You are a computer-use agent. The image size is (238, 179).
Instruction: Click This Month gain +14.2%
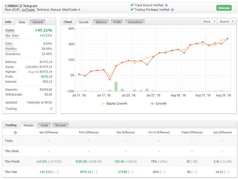click(x=42, y=161)
